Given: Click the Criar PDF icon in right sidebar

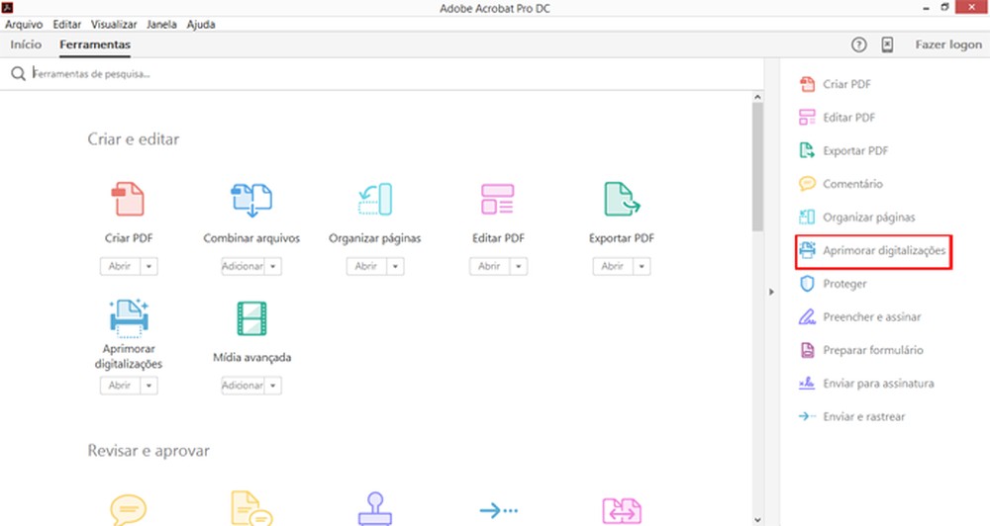Looking at the screenshot, I should click(x=807, y=84).
